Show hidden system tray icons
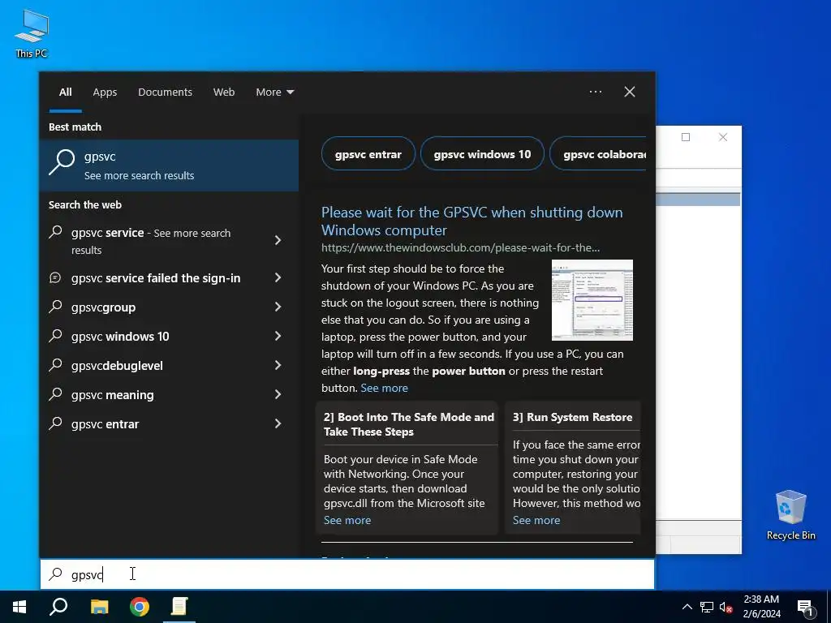This screenshot has height=623, width=831. (687, 607)
